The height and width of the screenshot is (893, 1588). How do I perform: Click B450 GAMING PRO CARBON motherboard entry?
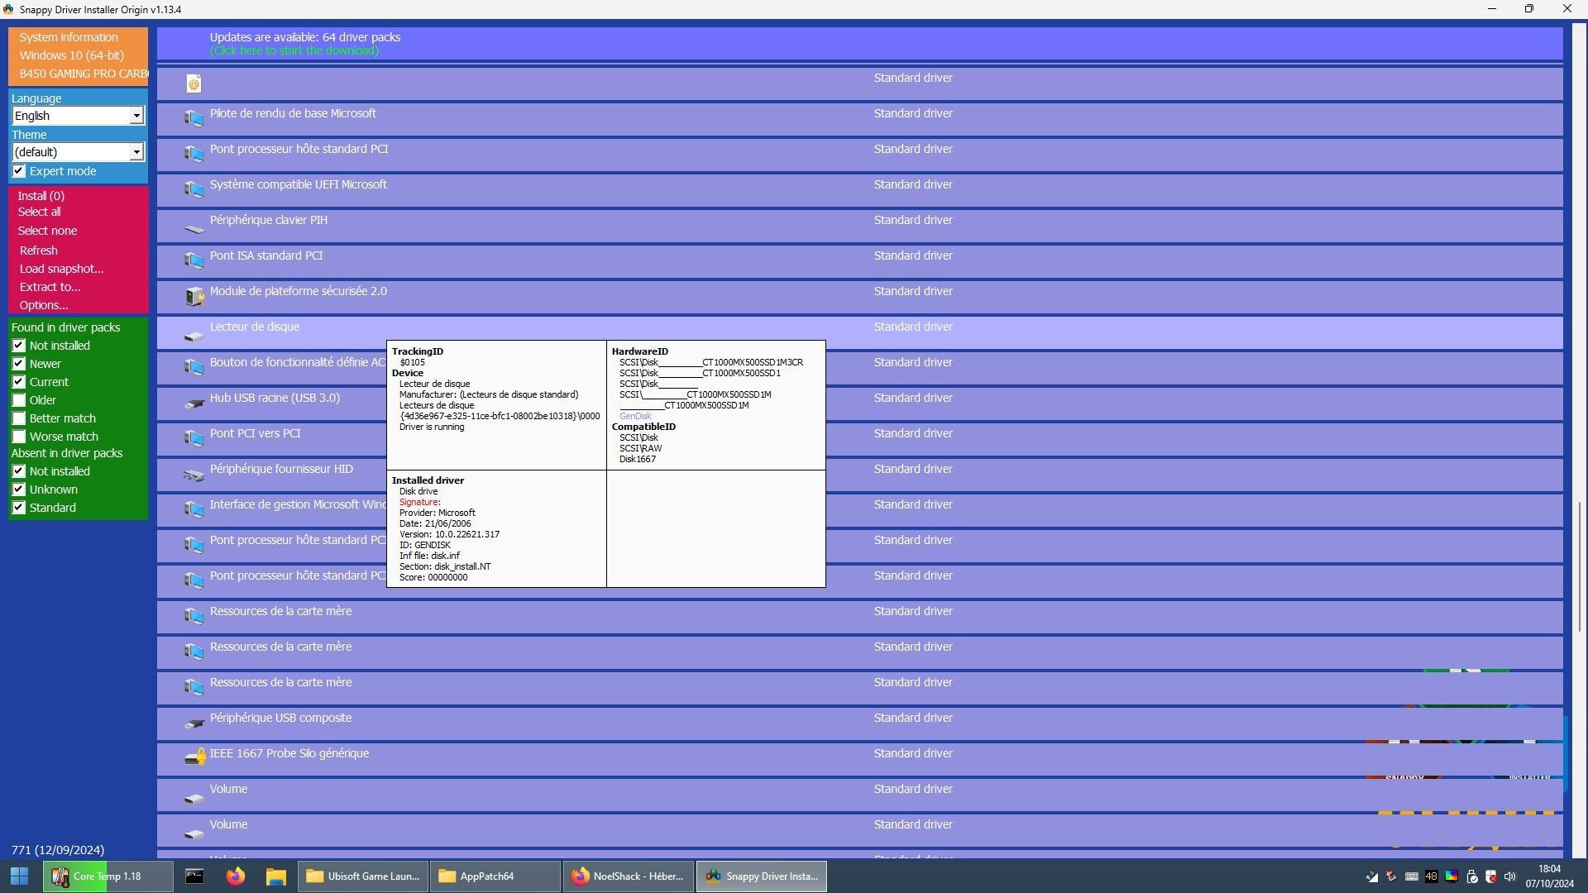pyautogui.click(x=84, y=74)
